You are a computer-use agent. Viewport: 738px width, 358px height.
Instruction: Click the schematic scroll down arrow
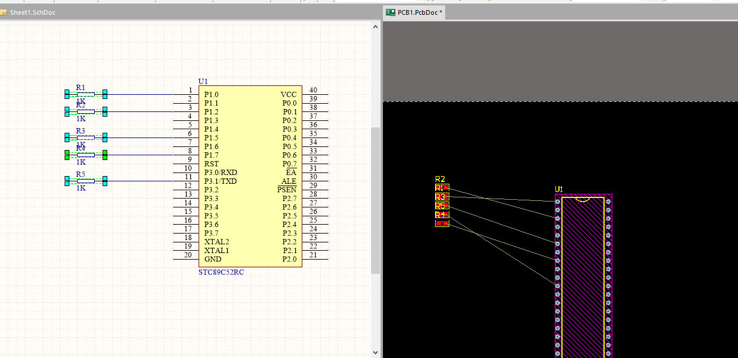pyautogui.click(x=375, y=353)
